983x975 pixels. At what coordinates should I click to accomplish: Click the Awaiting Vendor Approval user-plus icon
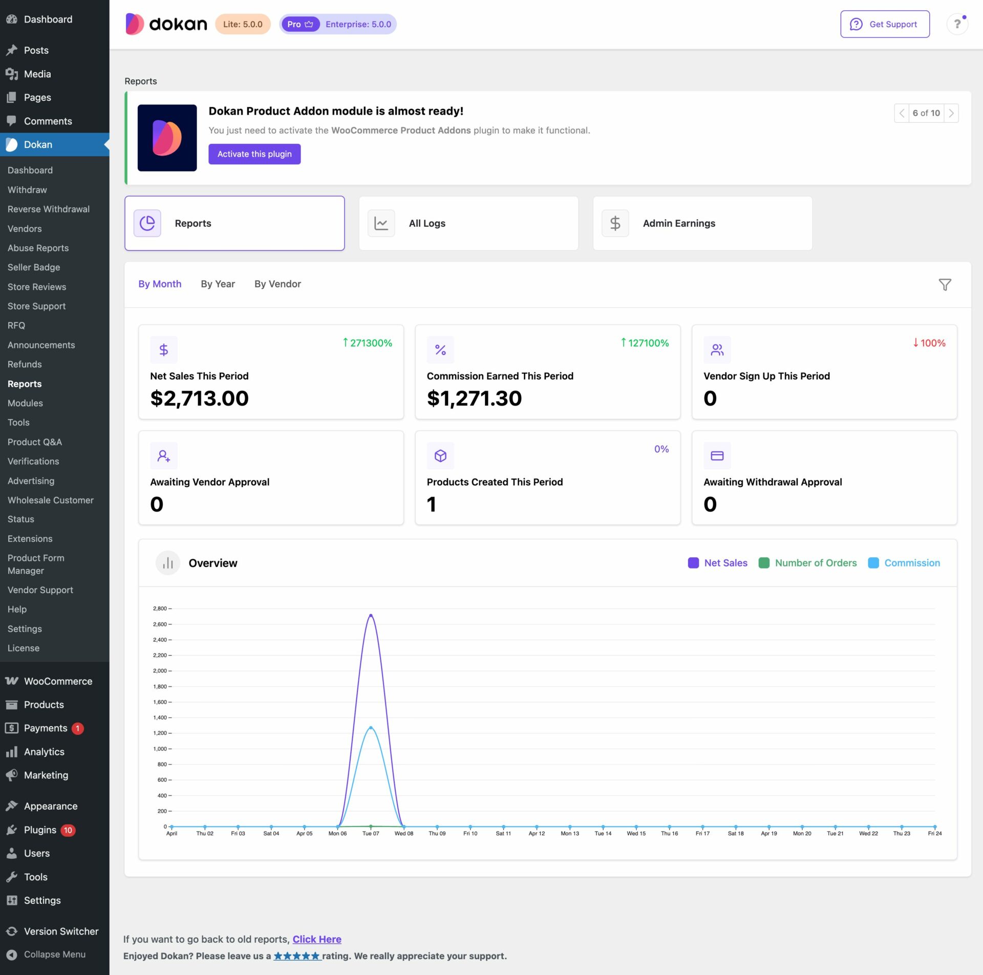164,456
